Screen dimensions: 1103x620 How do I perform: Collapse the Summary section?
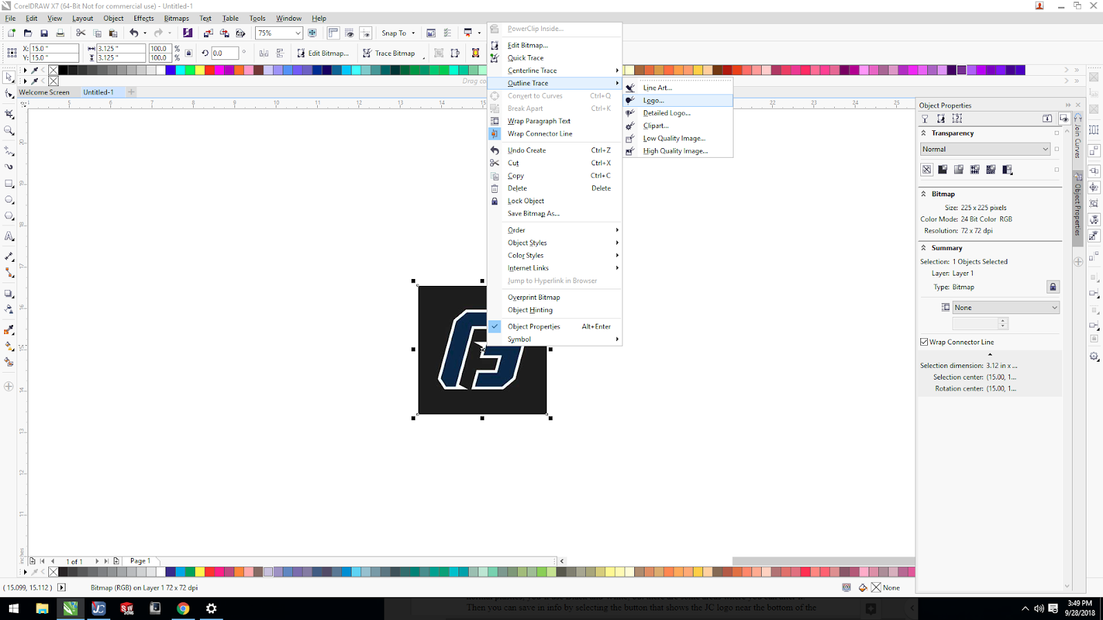tap(924, 248)
